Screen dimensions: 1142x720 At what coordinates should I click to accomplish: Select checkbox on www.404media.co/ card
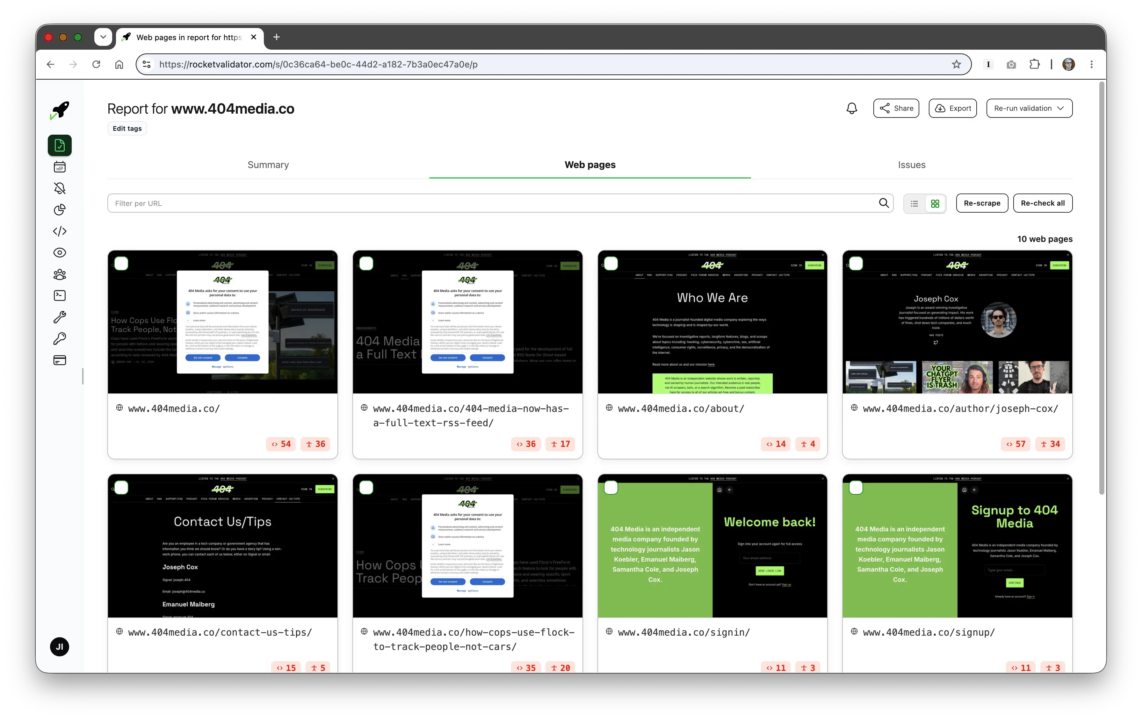pyautogui.click(x=121, y=264)
